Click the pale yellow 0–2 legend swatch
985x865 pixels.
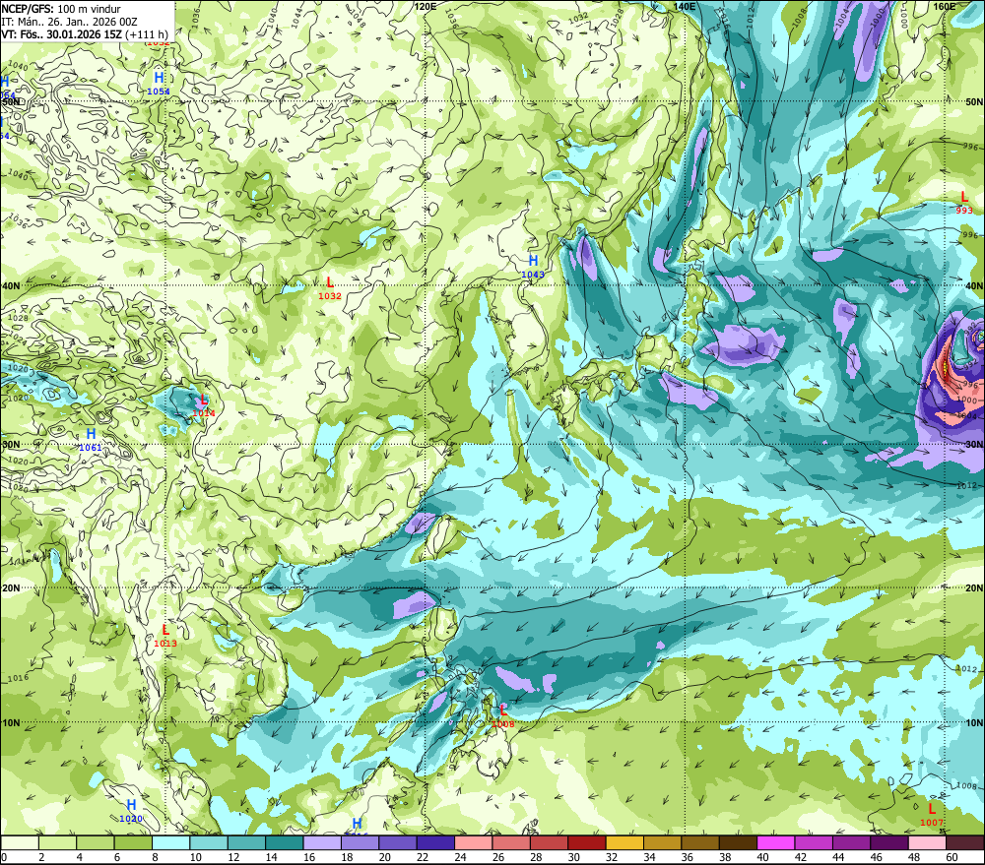(x=20, y=842)
